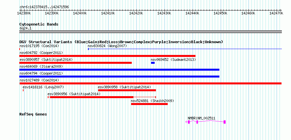Open nsv464069 (Itsara2009) variant label
291x140 pixels.
click(x=41, y=66)
